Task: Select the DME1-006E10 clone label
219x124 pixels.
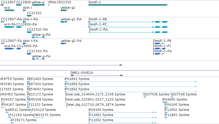Action: pos(82,73)
